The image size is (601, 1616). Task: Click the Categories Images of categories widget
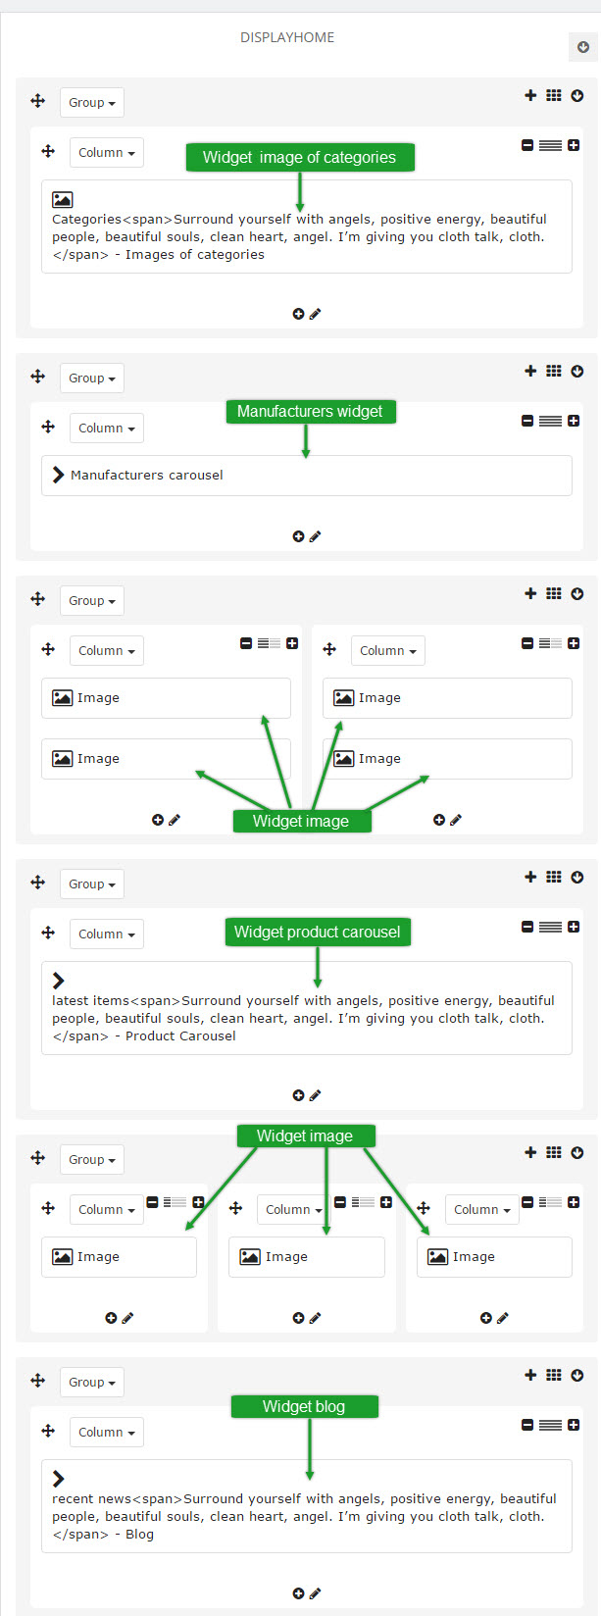click(306, 227)
